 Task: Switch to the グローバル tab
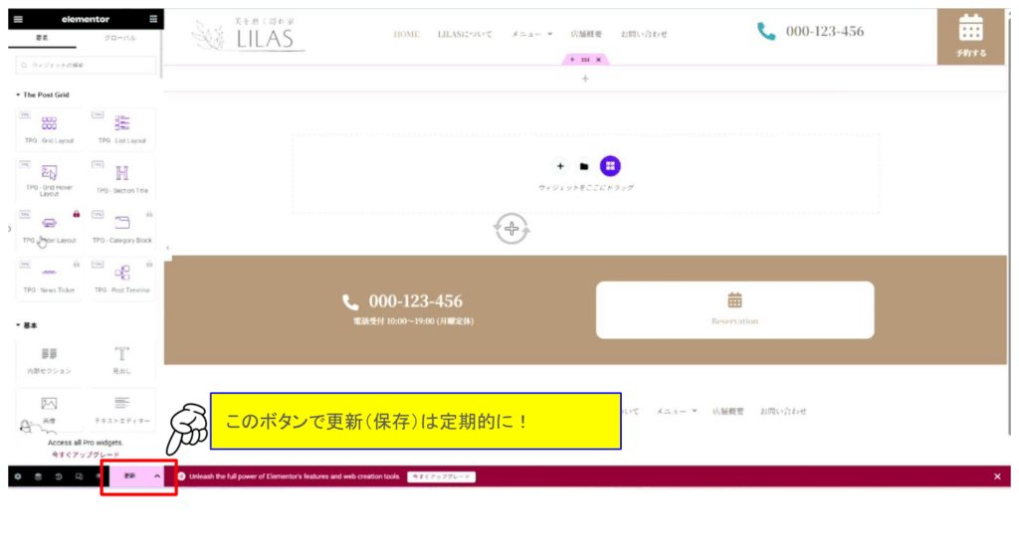pos(120,39)
